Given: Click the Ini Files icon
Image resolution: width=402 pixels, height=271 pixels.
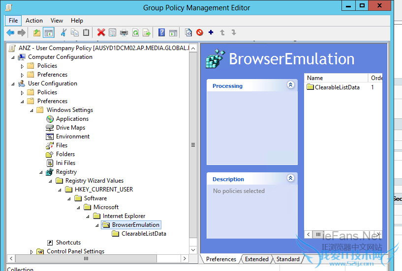Looking at the screenshot, I should pos(50,163).
